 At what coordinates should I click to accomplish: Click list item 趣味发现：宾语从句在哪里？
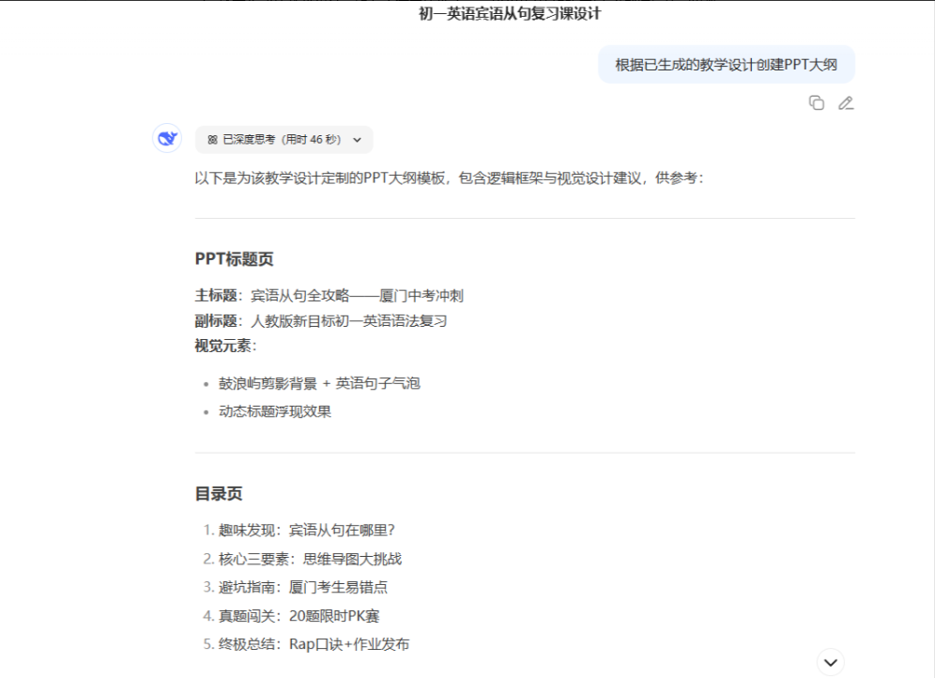[314, 531]
